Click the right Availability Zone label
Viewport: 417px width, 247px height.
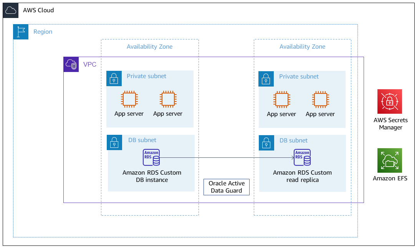(302, 46)
